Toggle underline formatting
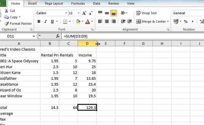 click(x=52, y=21)
